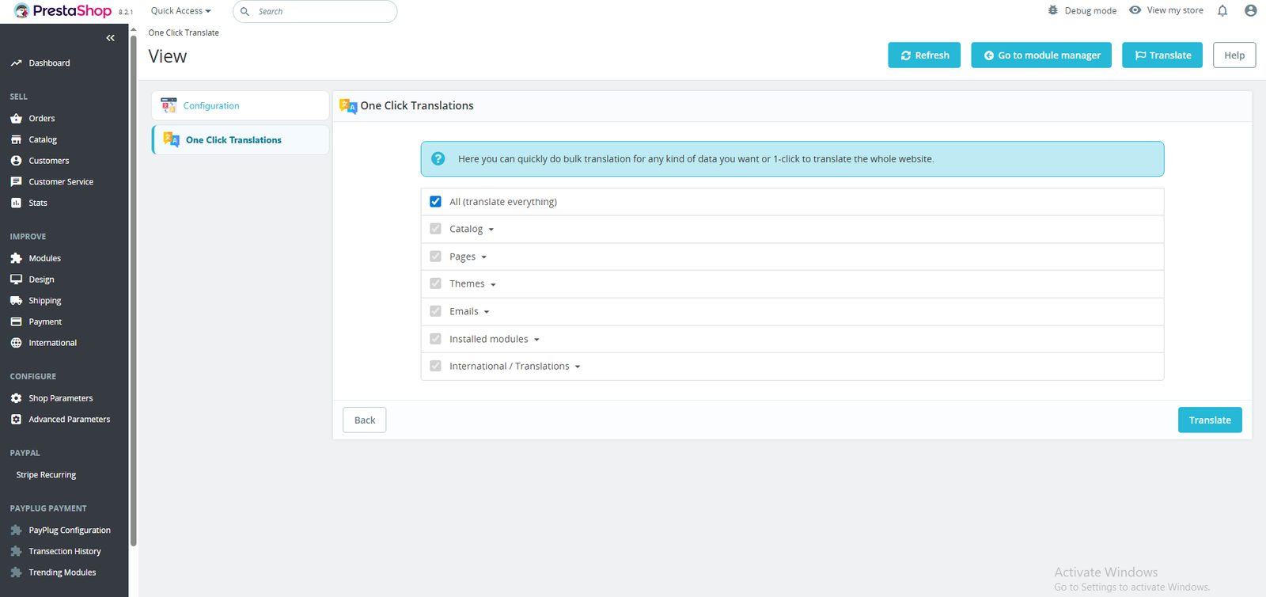Click the bottom Translate button
The height and width of the screenshot is (597, 1266).
1210,420
